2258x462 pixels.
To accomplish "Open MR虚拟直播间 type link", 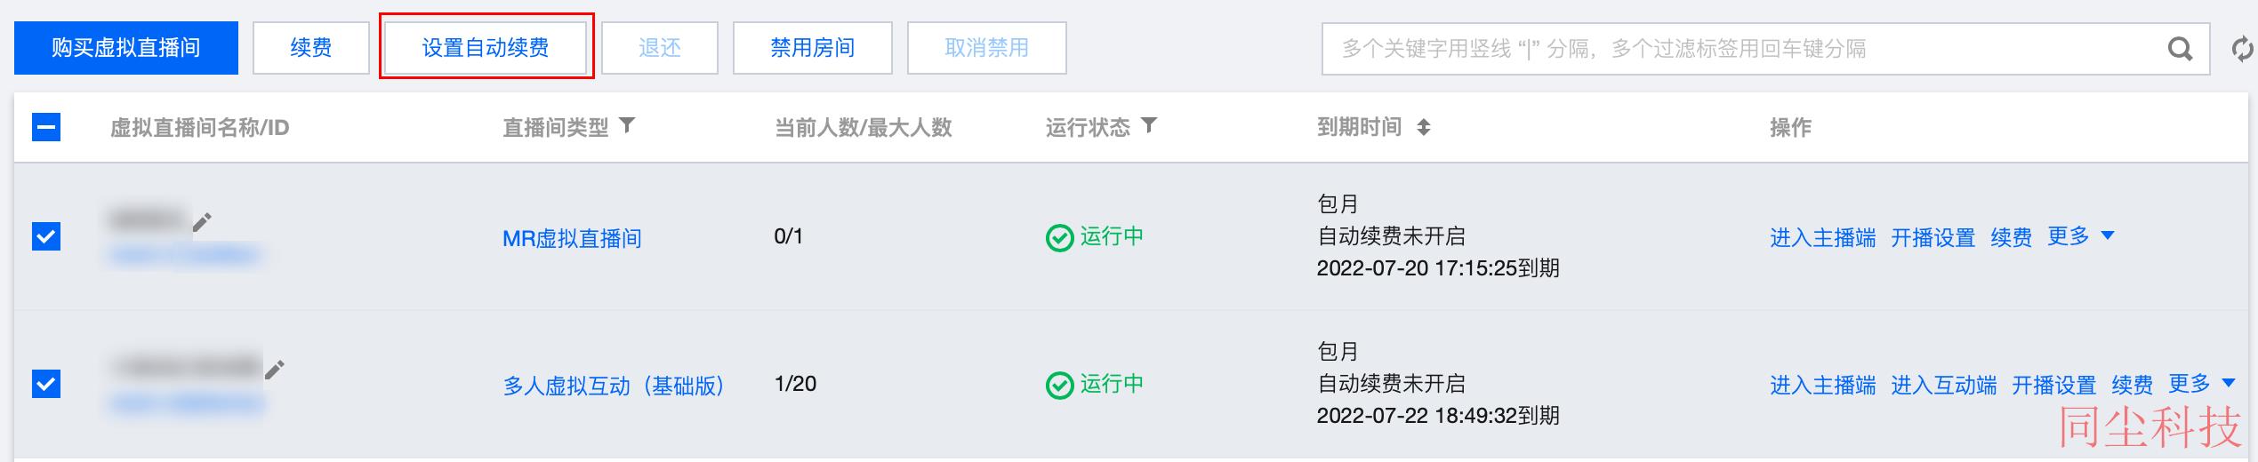I will coord(572,238).
